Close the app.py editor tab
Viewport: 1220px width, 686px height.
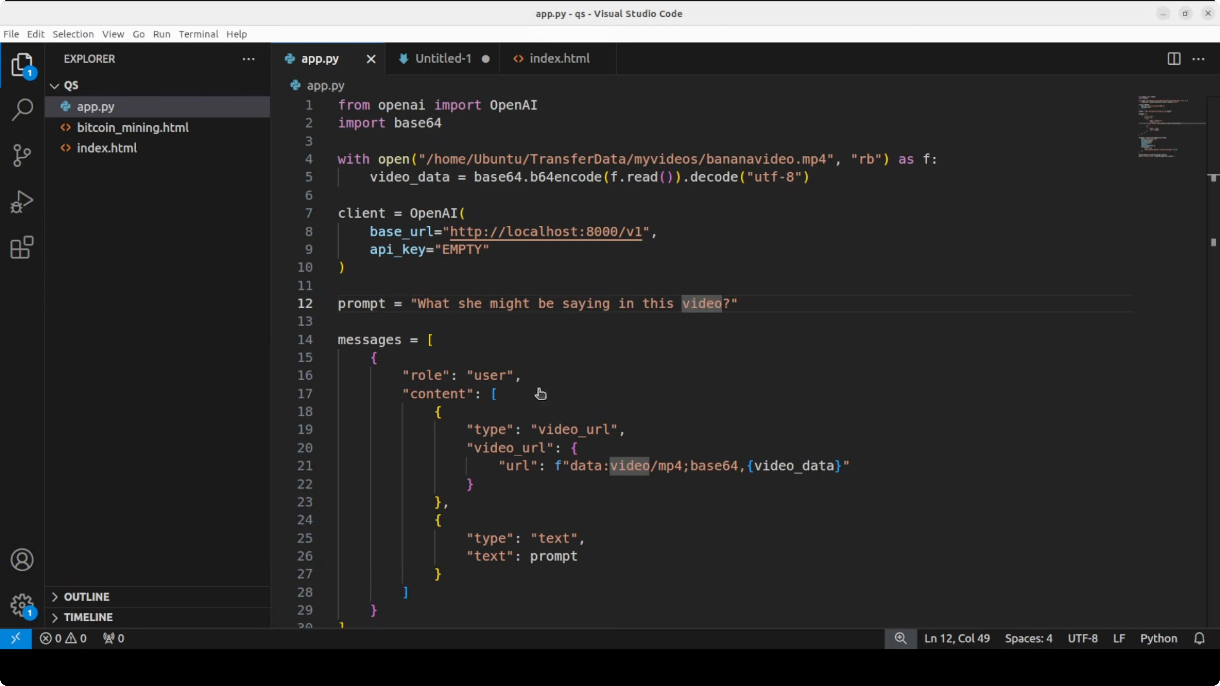tap(371, 59)
